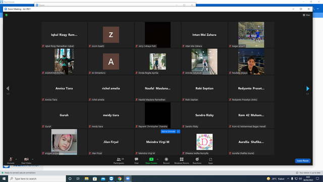Click Sandro Rizky name in tile
Viewport: 323px width, 182px height.
point(204,115)
